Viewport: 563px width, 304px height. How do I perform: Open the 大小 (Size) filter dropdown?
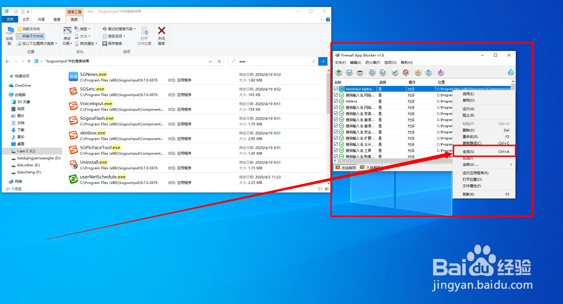82,36
